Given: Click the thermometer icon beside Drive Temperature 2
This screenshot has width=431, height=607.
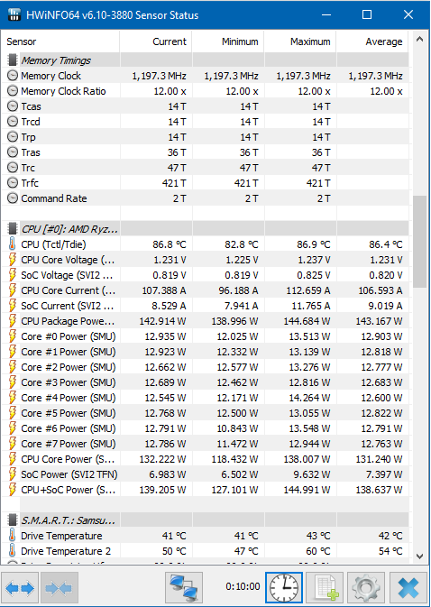Looking at the screenshot, I should pyautogui.click(x=13, y=550).
